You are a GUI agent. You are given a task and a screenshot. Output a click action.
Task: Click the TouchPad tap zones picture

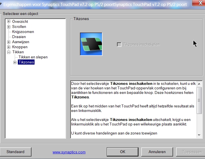pyautogui.click(x=91, y=44)
